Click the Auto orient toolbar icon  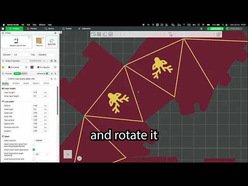pos(105,34)
